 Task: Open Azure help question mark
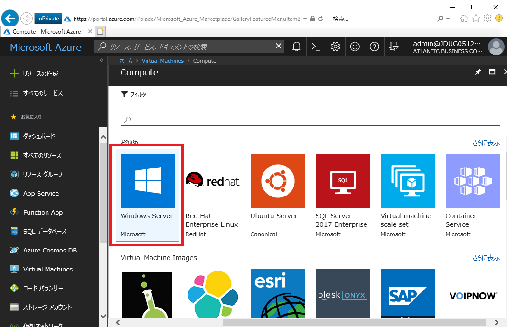375,47
